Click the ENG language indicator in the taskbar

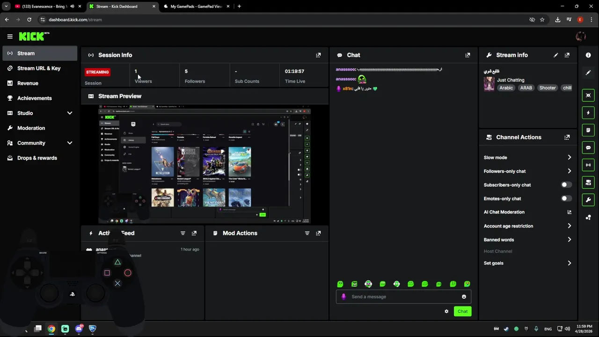[x=548, y=329]
